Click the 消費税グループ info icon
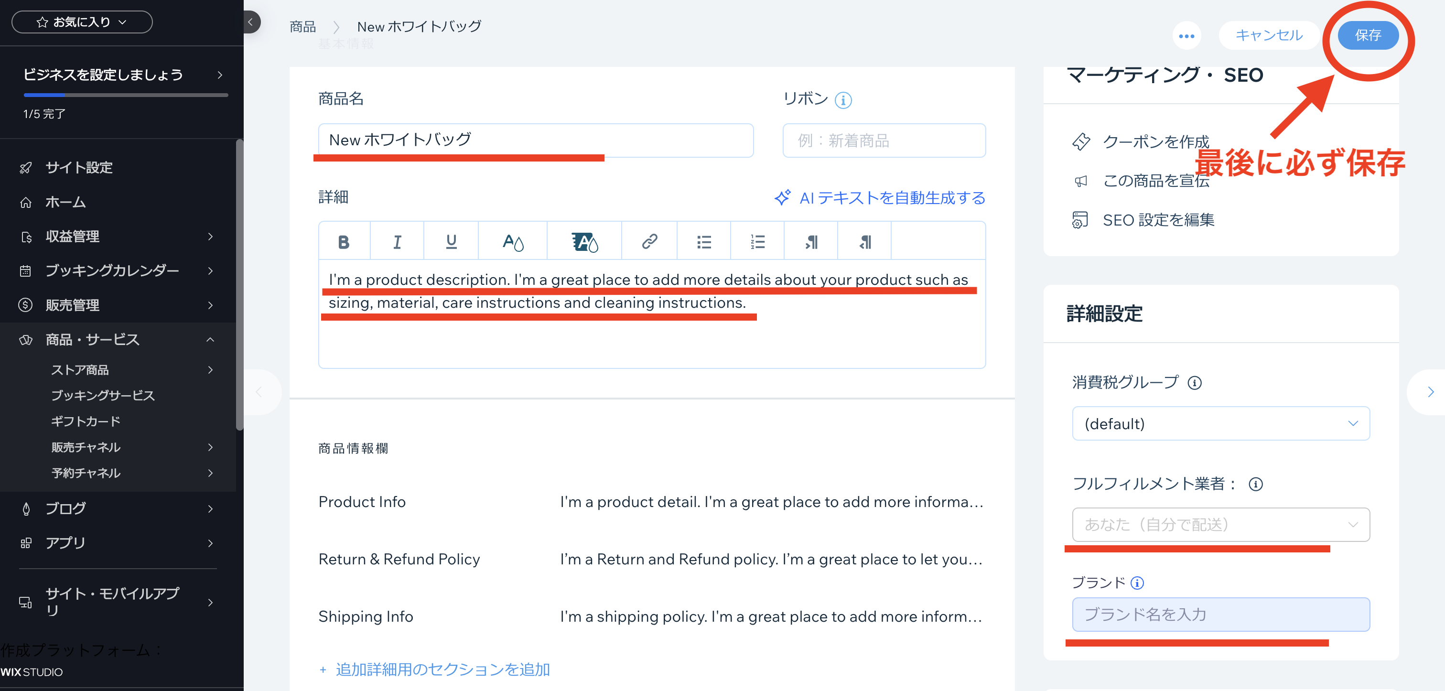Screen dimensions: 1445x691 click(1195, 383)
